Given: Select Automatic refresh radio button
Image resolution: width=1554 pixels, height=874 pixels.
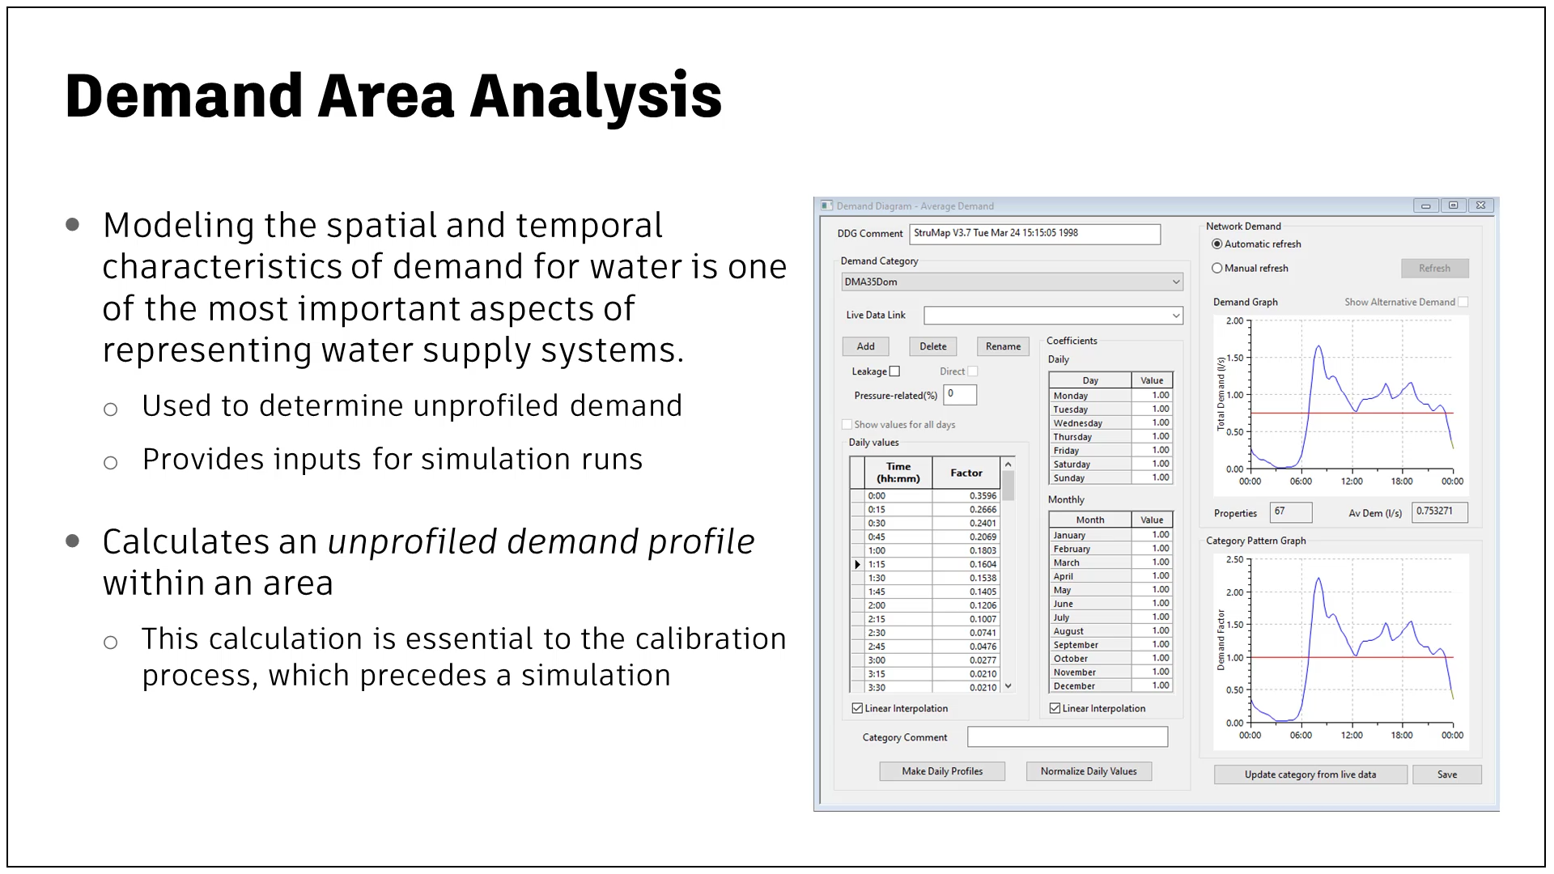Looking at the screenshot, I should pos(1216,244).
